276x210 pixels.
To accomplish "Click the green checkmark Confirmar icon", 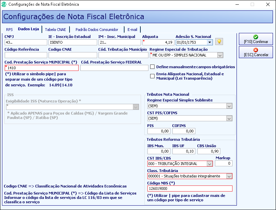I will pyautogui.click(x=255, y=37).
